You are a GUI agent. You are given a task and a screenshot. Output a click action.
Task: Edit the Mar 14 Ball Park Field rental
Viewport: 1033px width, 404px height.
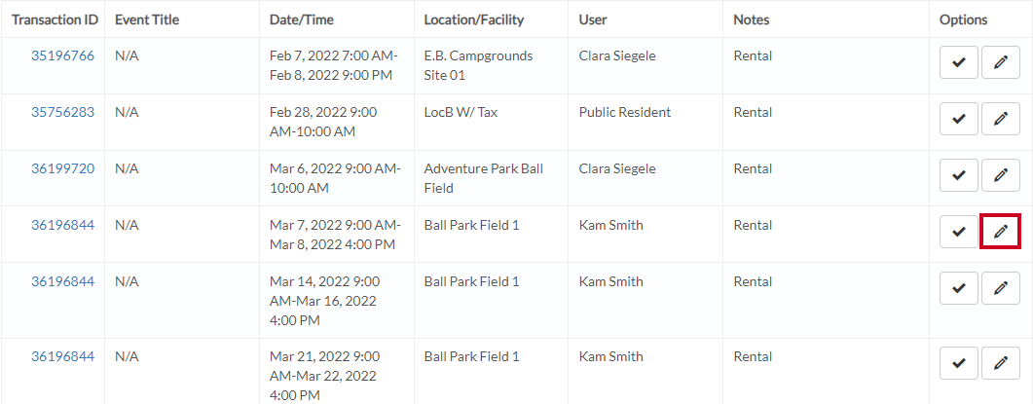click(x=1001, y=288)
